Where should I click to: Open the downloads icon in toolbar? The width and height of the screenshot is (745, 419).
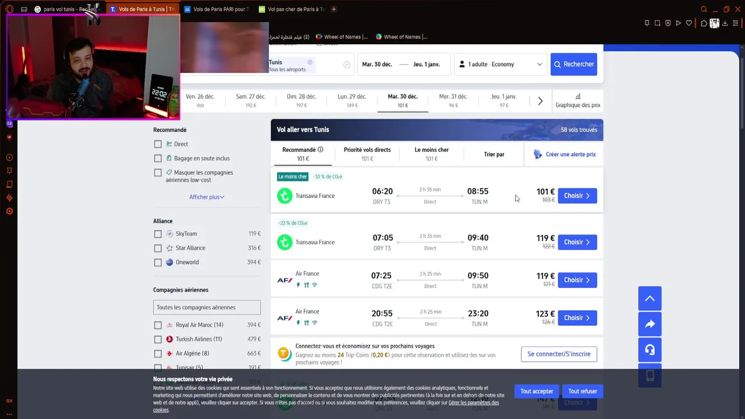(726, 23)
